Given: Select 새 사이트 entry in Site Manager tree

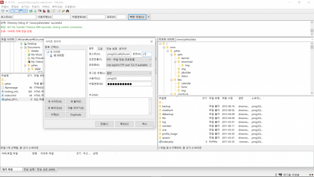Looking at the screenshot, I should pos(58,55).
